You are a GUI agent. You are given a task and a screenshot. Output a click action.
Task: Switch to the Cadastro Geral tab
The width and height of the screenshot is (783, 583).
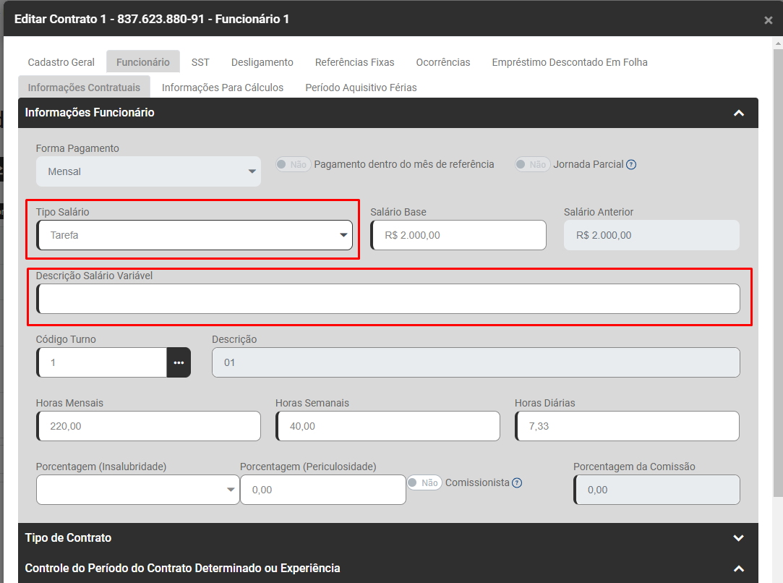(x=61, y=62)
